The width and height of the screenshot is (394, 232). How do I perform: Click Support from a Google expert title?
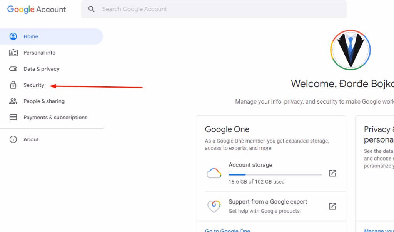click(268, 202)
